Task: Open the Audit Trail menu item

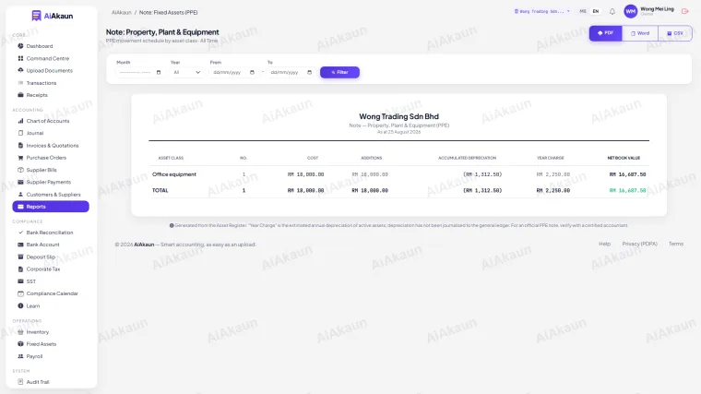Action: click(x=38, y=382)
